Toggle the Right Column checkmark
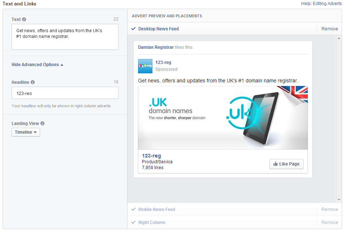Image resolution: width=345 pixels, height=233 pixels. pyautogui.click(x=133, y=222)
